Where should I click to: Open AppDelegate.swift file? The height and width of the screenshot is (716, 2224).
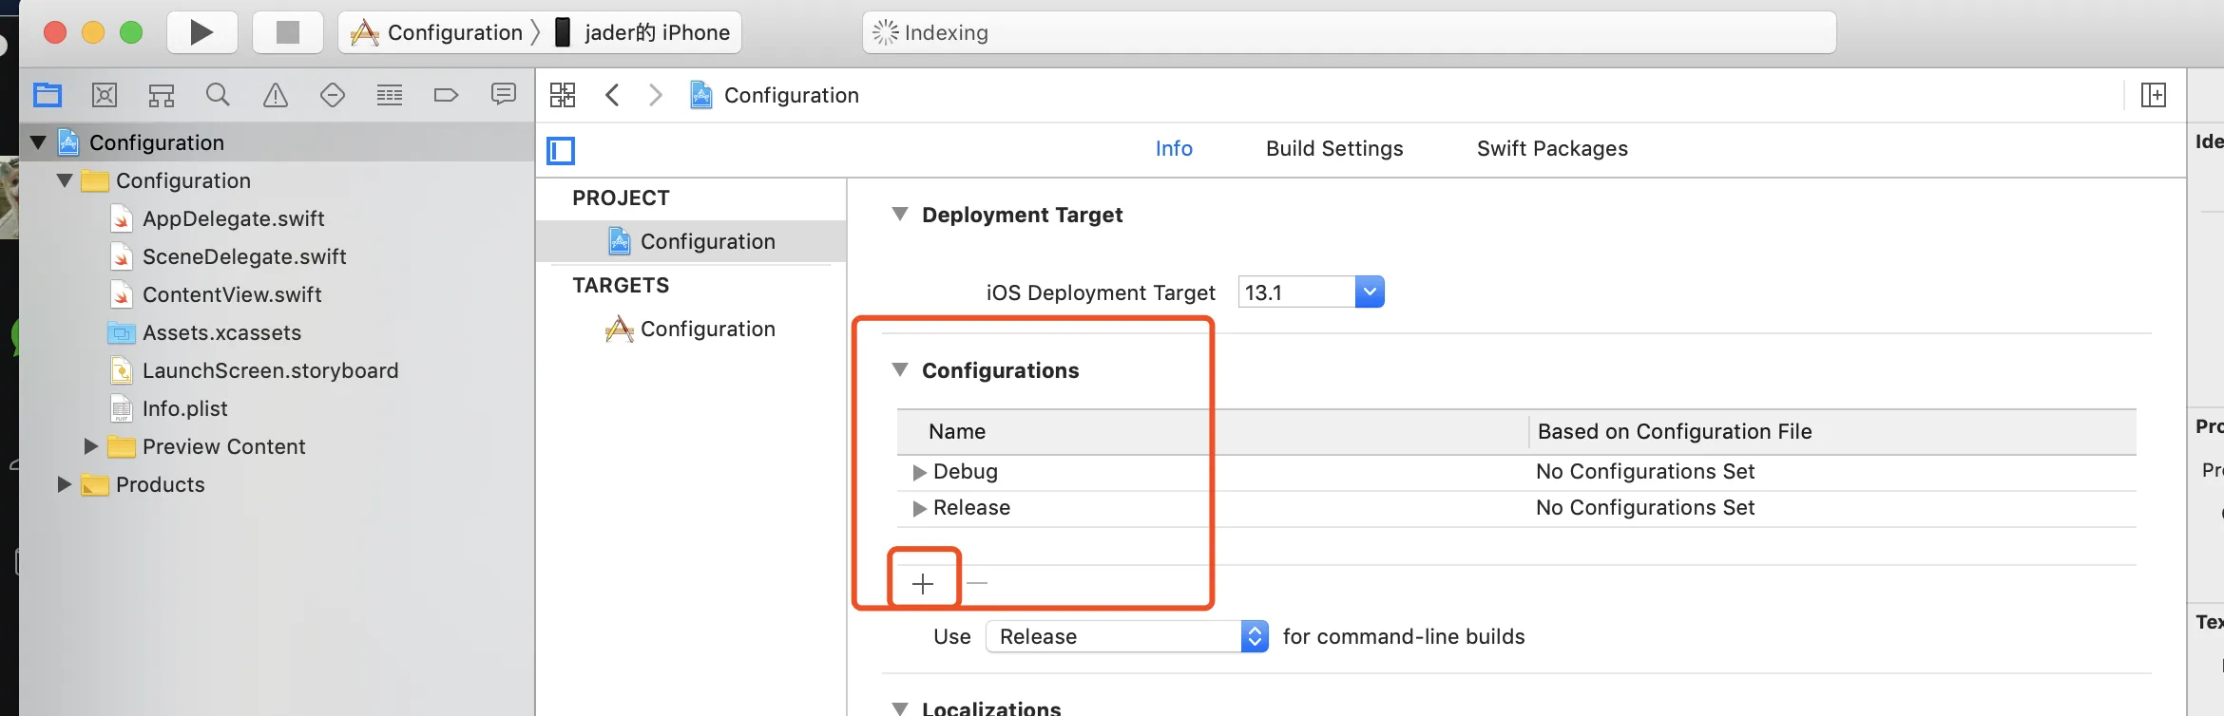[233, 218]
